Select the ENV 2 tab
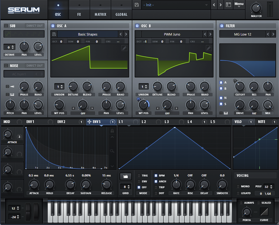The width and height of the screenshot is (279, 225). click(70, 122)
